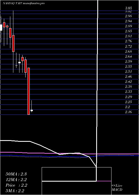139x195 pixels.
Task: Click the Price : 2.2 readout
Action: click(x=16, y=185)
